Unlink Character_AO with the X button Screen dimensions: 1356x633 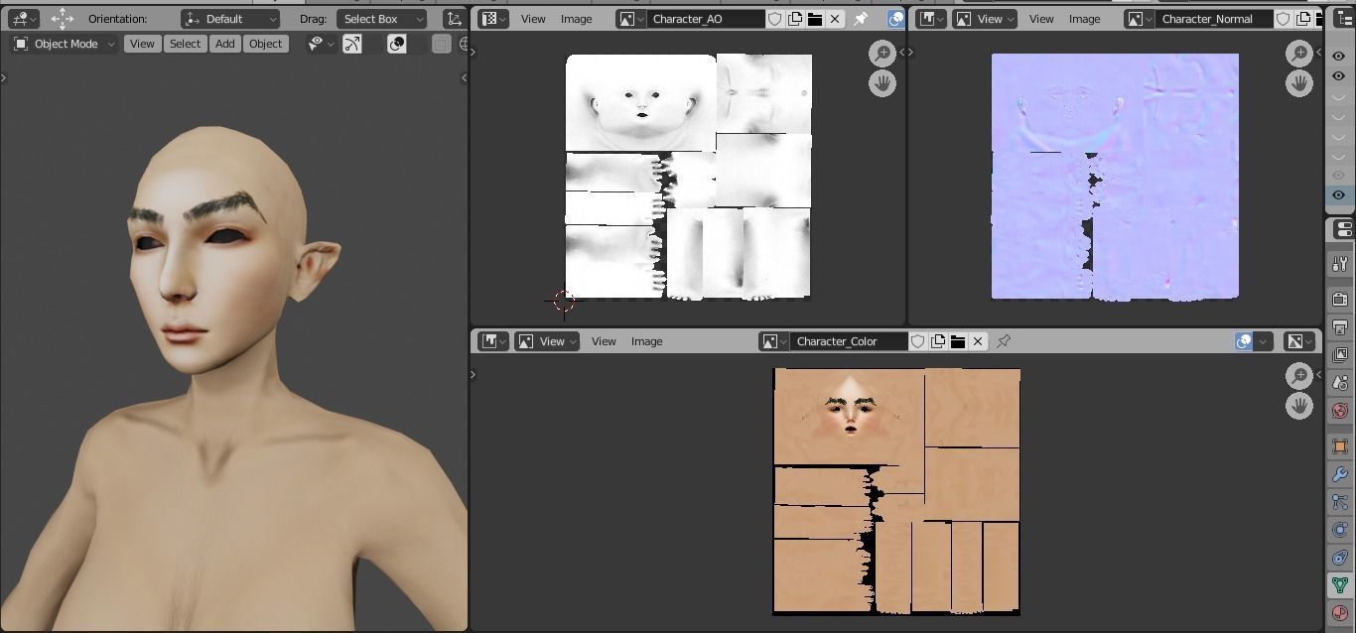click(x=835, y=19)
